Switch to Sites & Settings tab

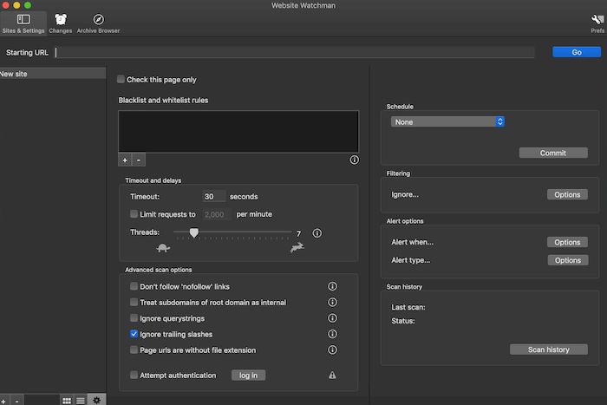(x=23, y=23)
